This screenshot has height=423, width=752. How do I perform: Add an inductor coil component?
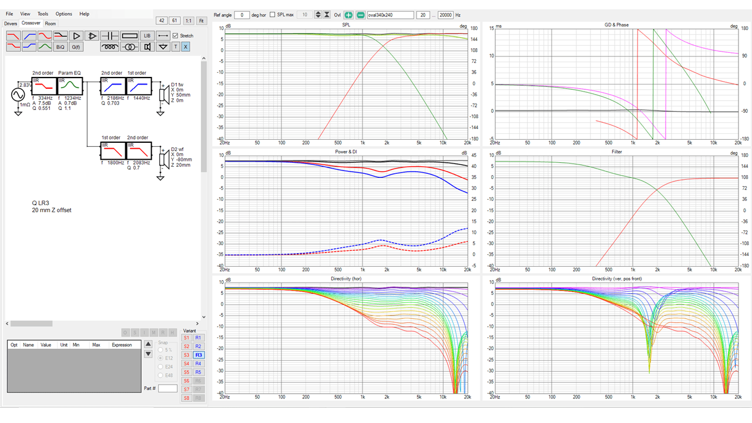click(x=110, y=46)
